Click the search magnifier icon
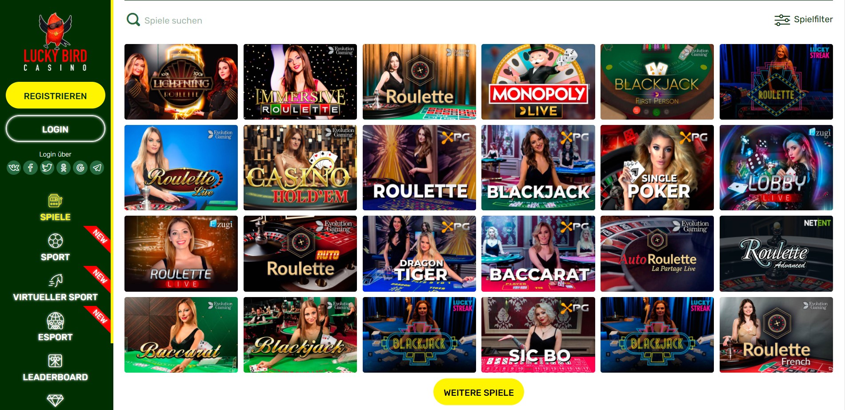Screen dimensions: 845x410 pos(133,20)
